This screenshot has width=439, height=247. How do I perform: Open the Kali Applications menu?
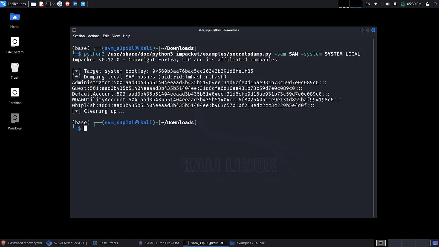(x=13, y=4)
